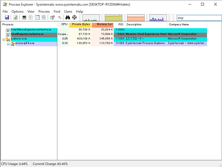The image size is (222, 167).
Task: Click the PID value 11668
Action: pyautogui.click(x=120, y=39)
